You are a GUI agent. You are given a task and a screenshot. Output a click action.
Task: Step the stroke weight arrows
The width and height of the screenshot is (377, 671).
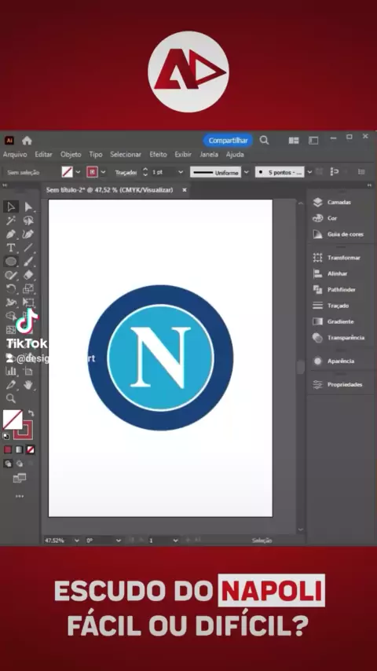145,172
